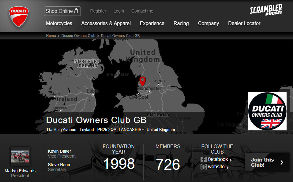
Task: Click the Isle of Man map label
Action: (x=117, y=74)
